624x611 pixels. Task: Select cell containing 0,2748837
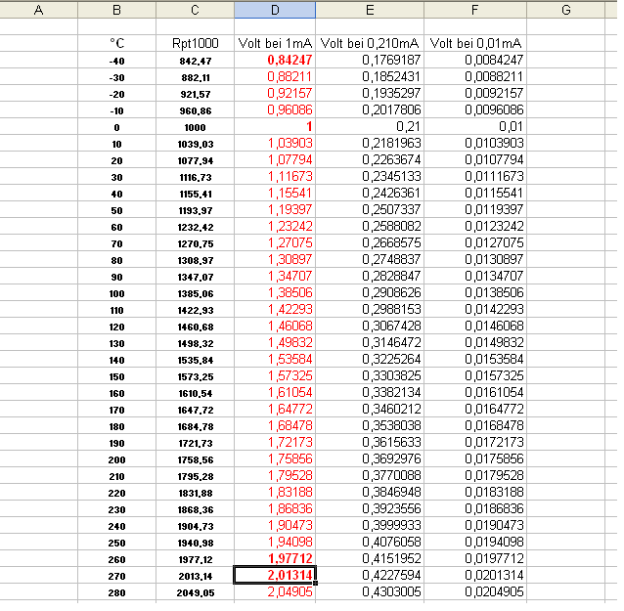coord(370,260)
